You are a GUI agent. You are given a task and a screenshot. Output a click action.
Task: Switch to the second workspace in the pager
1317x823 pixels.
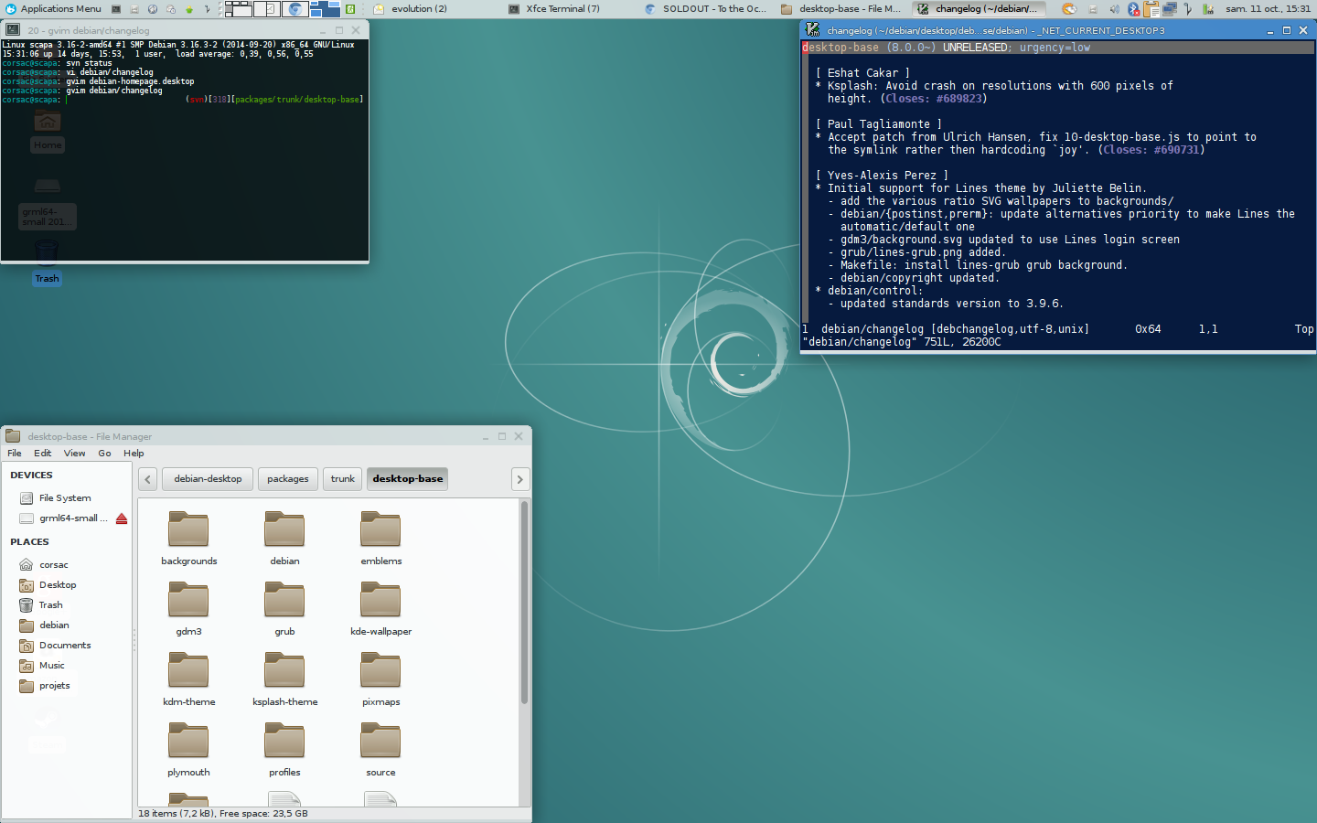pyautogui.click(x=267, y=8)
